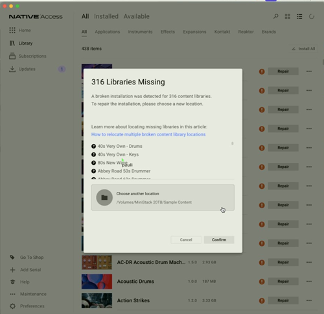Open three-dot menu for Action Strikes
324x314 pixels.
tap(309, 300)
